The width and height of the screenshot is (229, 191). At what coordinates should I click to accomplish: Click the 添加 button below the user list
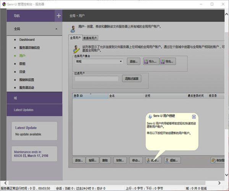79,160
